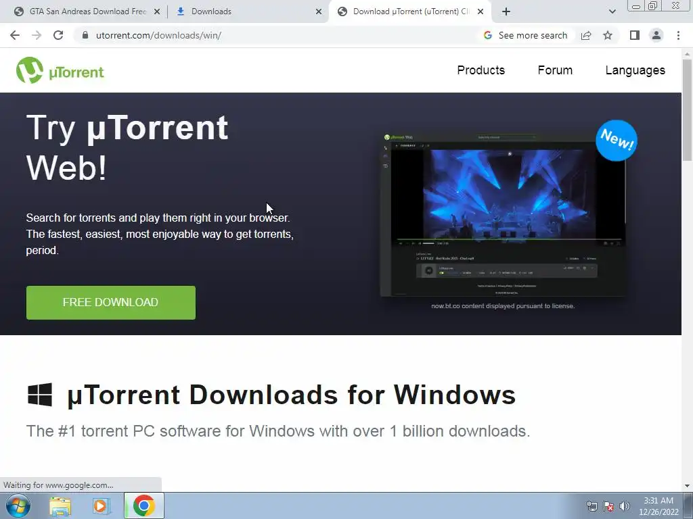The height and width of the screenshot is (519, 693).
Task: Open the Forum link
Action: click(x=555, y=70)
